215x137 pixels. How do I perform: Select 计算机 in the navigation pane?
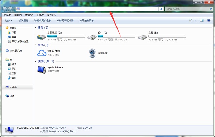click(x=13, y=87)
